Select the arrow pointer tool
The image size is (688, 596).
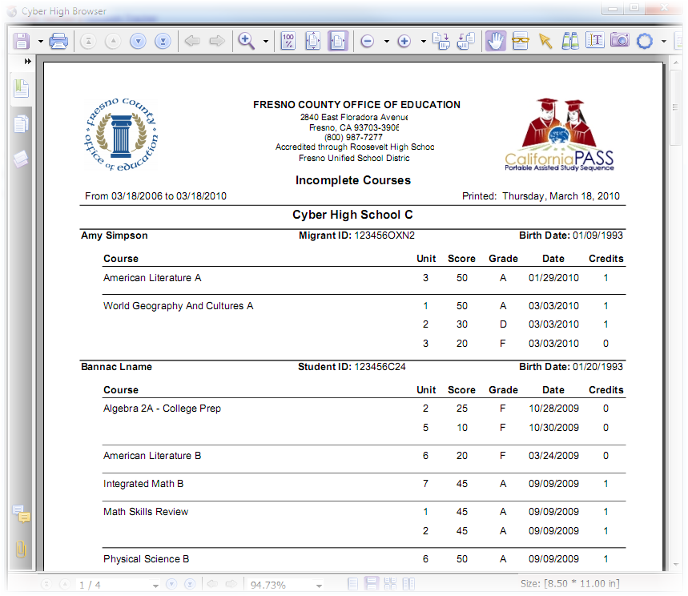[545, 40]
